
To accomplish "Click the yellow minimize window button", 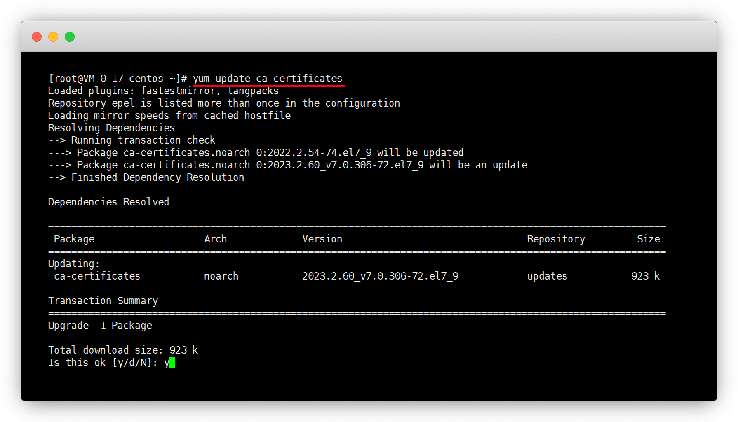I will pos(53,37).
